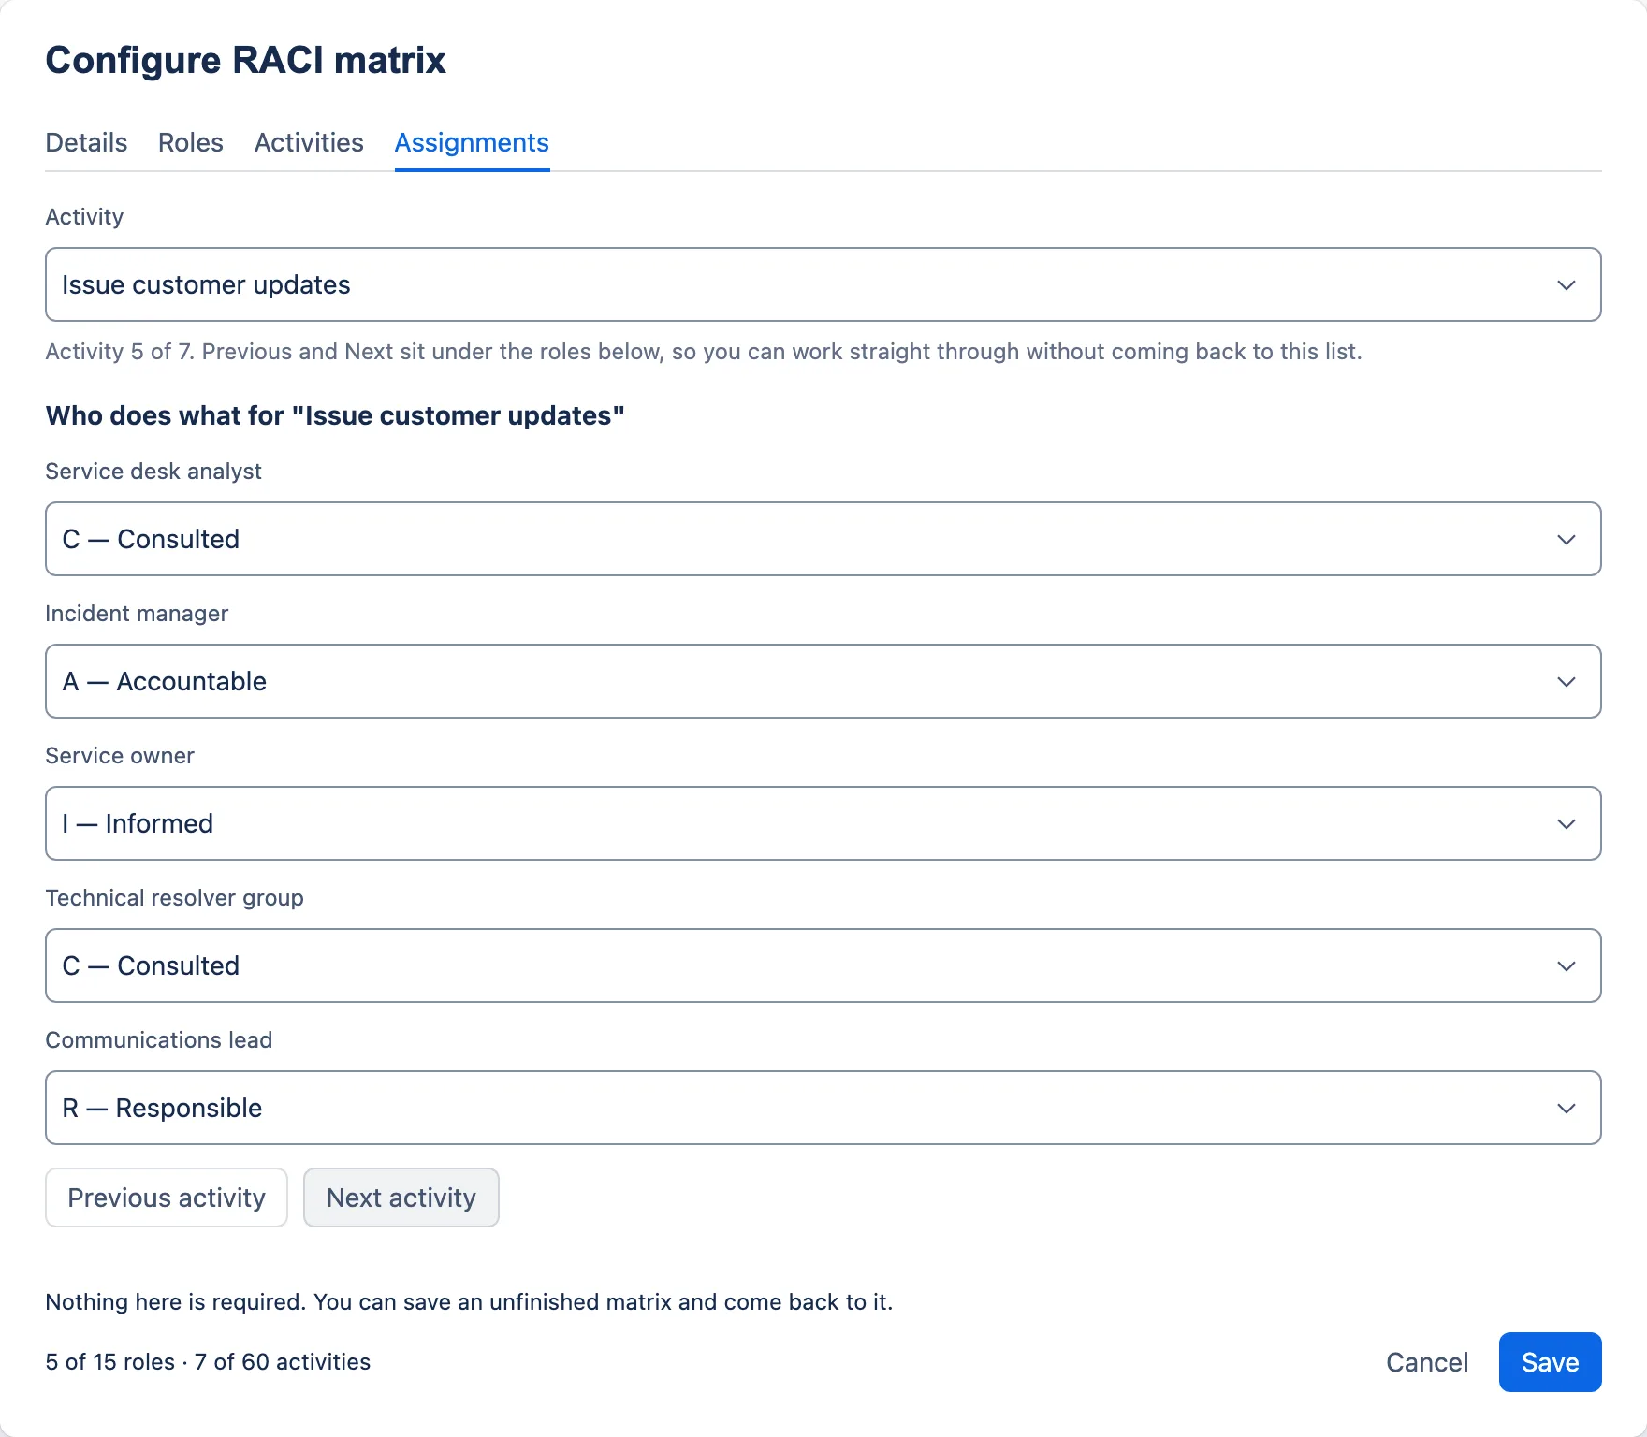
Task: Open the Activity dropdown showing Issue customer updates
Action: (x=823, y=284)
